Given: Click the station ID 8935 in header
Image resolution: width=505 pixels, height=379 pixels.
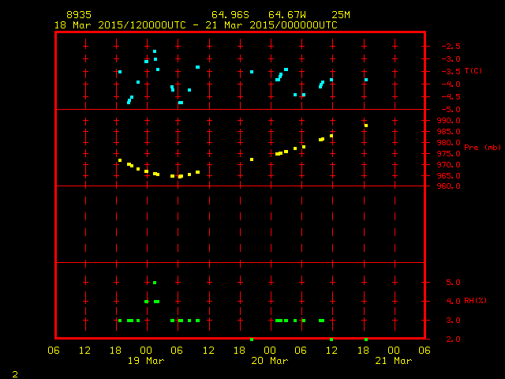Looking at the screenshot, I should [79, 15].
